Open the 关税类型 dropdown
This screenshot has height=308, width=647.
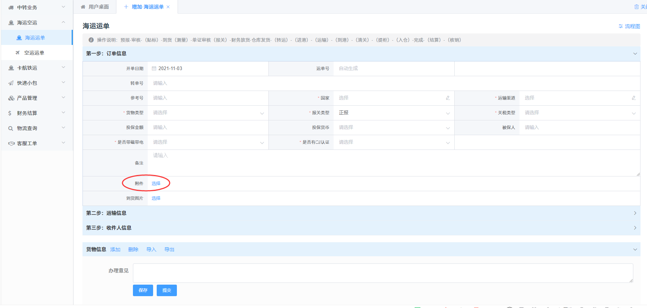[x=580, y=113]
